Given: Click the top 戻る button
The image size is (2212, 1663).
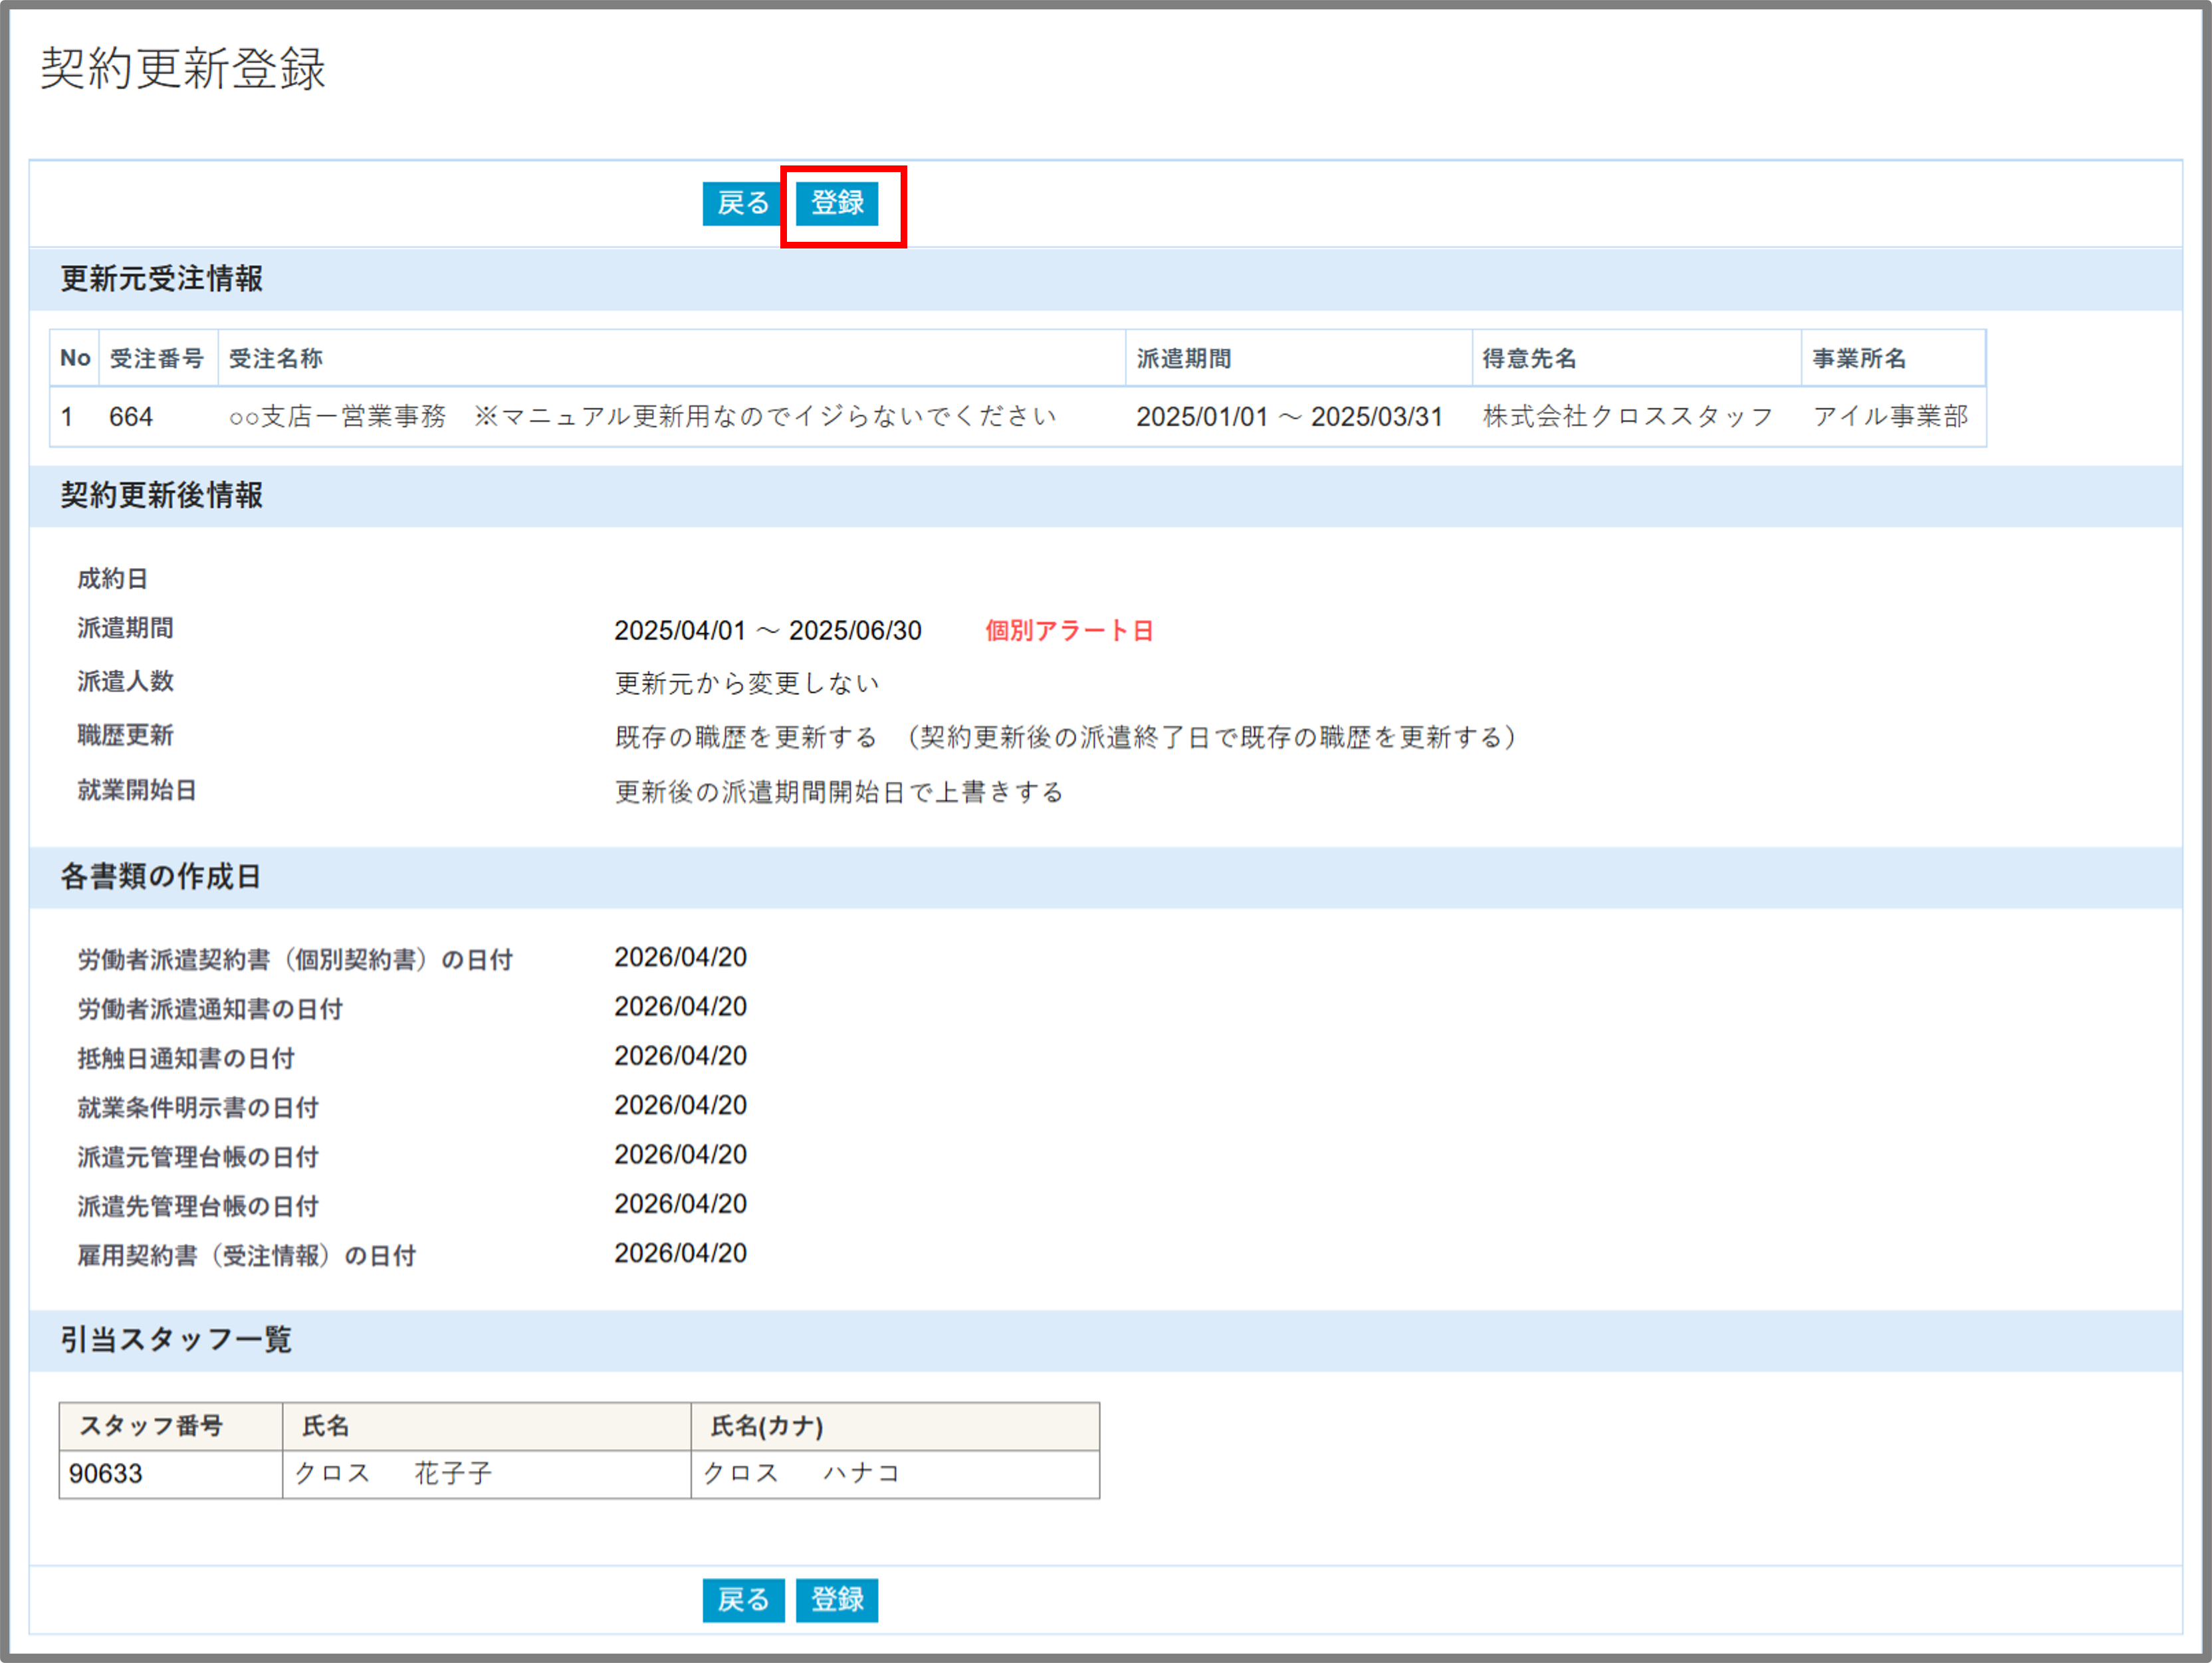Looking at the screenshot, I should pyautogui.click(x=742, y=204).
